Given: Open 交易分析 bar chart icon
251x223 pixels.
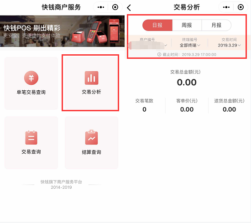Looking at the screenshot, I should [x=91, y=78].
